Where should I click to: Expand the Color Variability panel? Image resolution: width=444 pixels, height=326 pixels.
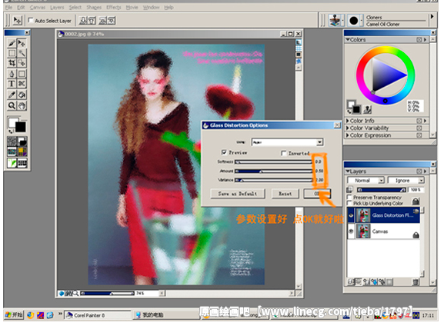click(x=348, y=128)
